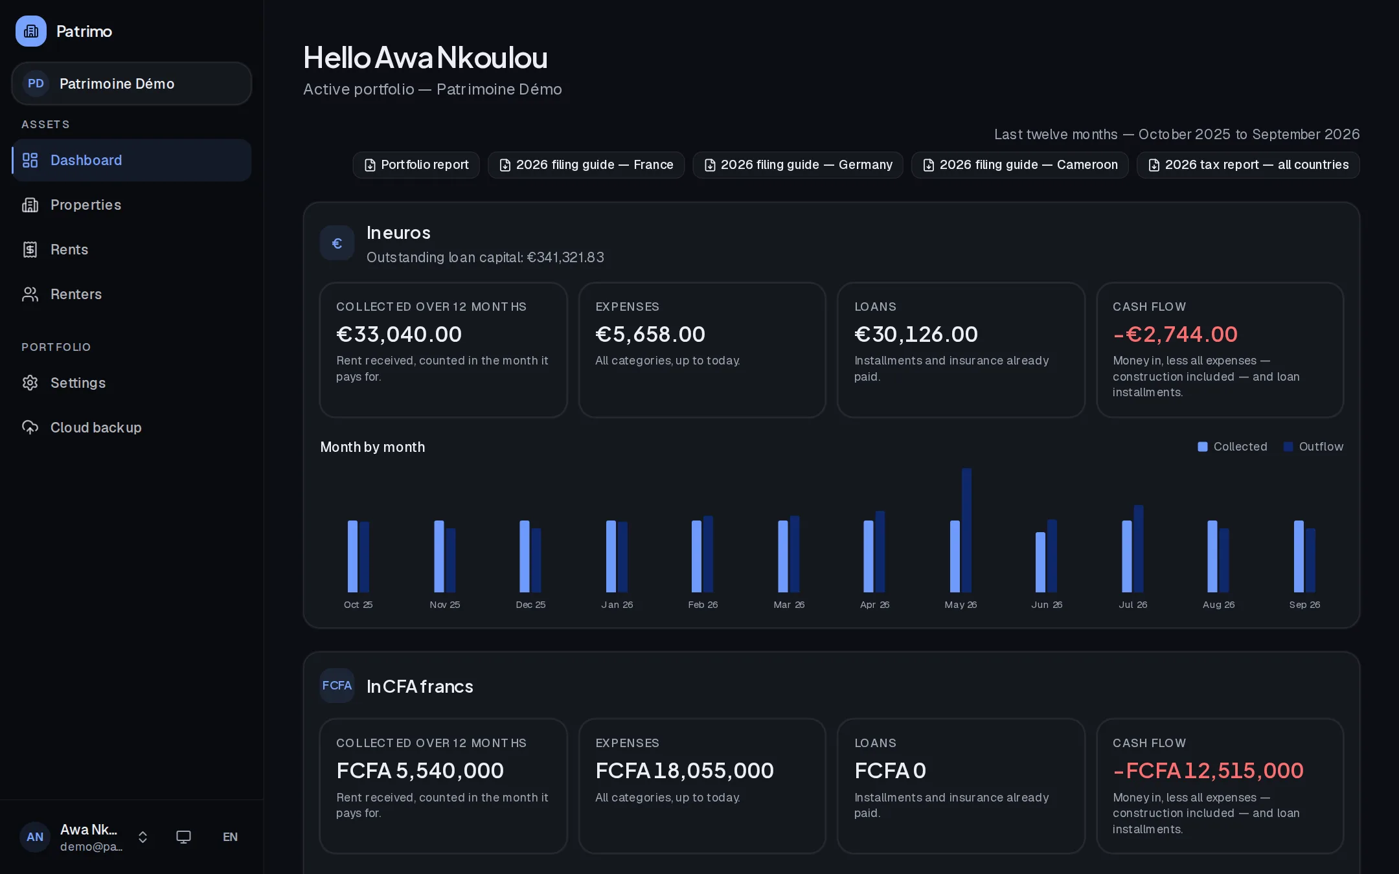The width and height of the screenshot is (1399, 874).
Task: Click the Jun 26 collected bar
Action: click(x=1041, y=562)
